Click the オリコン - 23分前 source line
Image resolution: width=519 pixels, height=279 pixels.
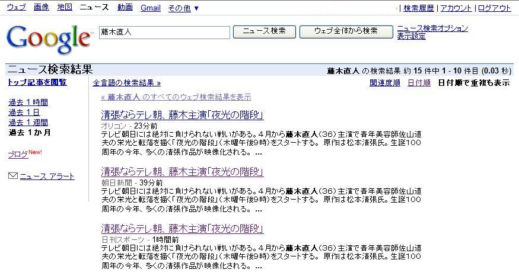129,126
